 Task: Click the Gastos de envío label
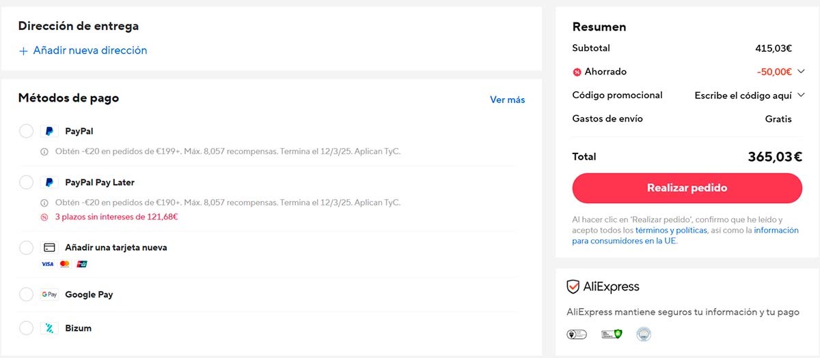(x=607, y=119)
